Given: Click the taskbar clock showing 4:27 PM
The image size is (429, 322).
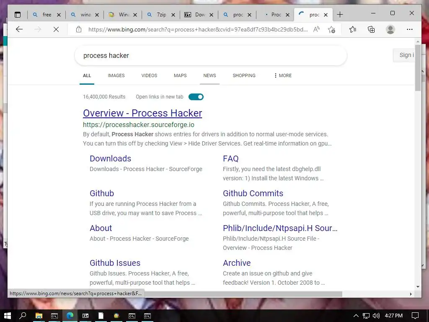Looking at the screenshot, I should (x=393, y=316).
